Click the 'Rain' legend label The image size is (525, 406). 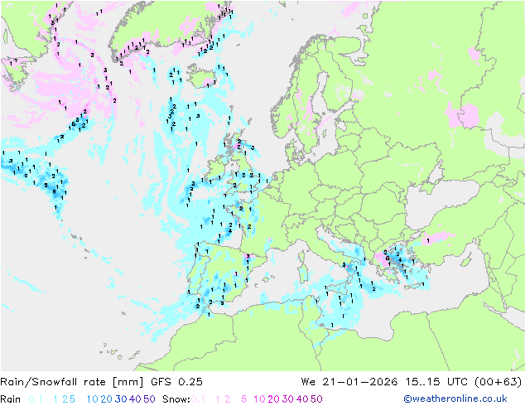[x=11, y=399]
